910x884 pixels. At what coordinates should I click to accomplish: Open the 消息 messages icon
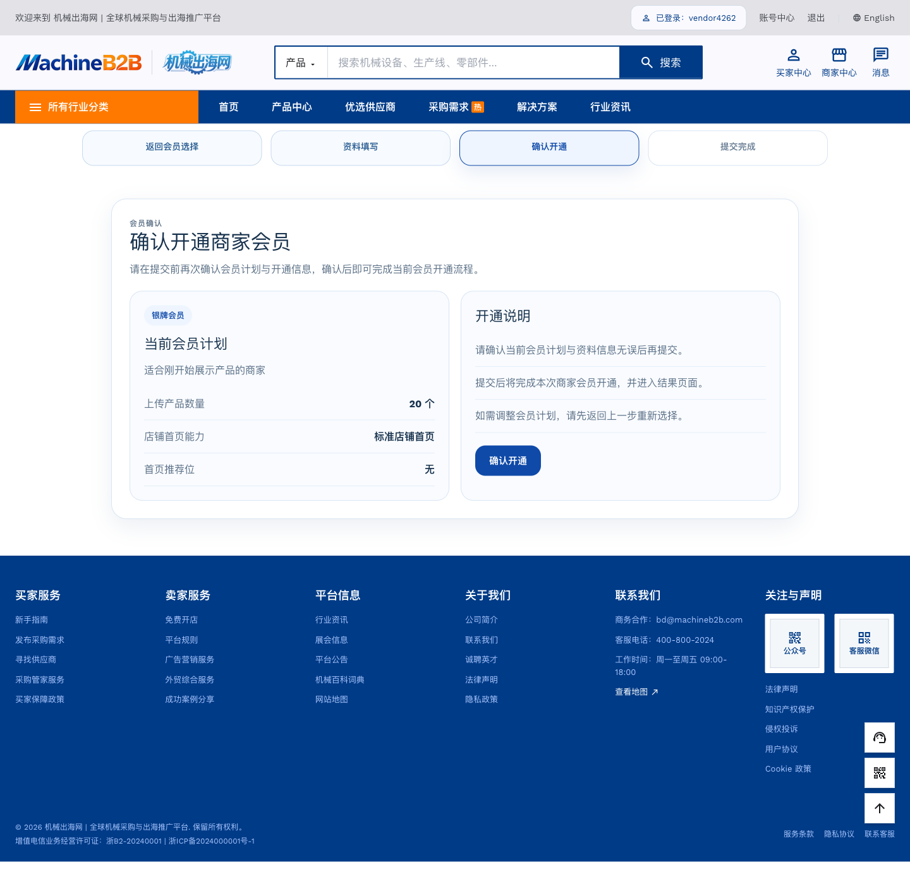coord(880,63)
